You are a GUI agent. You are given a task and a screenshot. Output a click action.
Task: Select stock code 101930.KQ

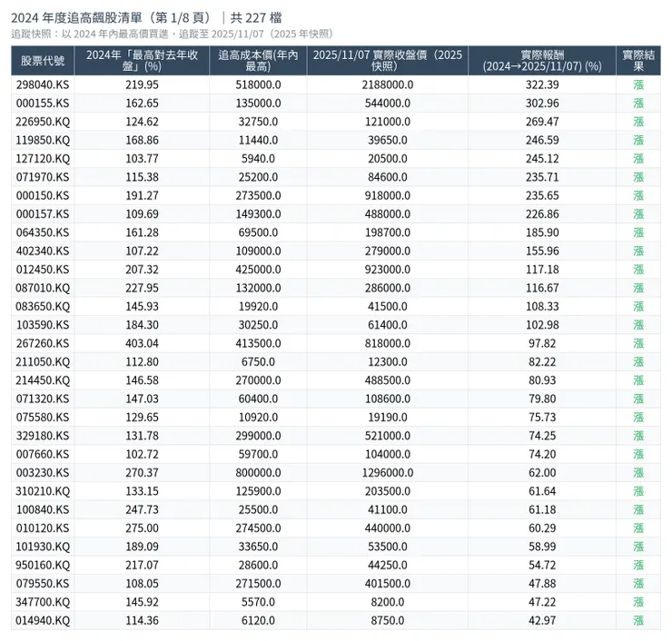point(43,547)
